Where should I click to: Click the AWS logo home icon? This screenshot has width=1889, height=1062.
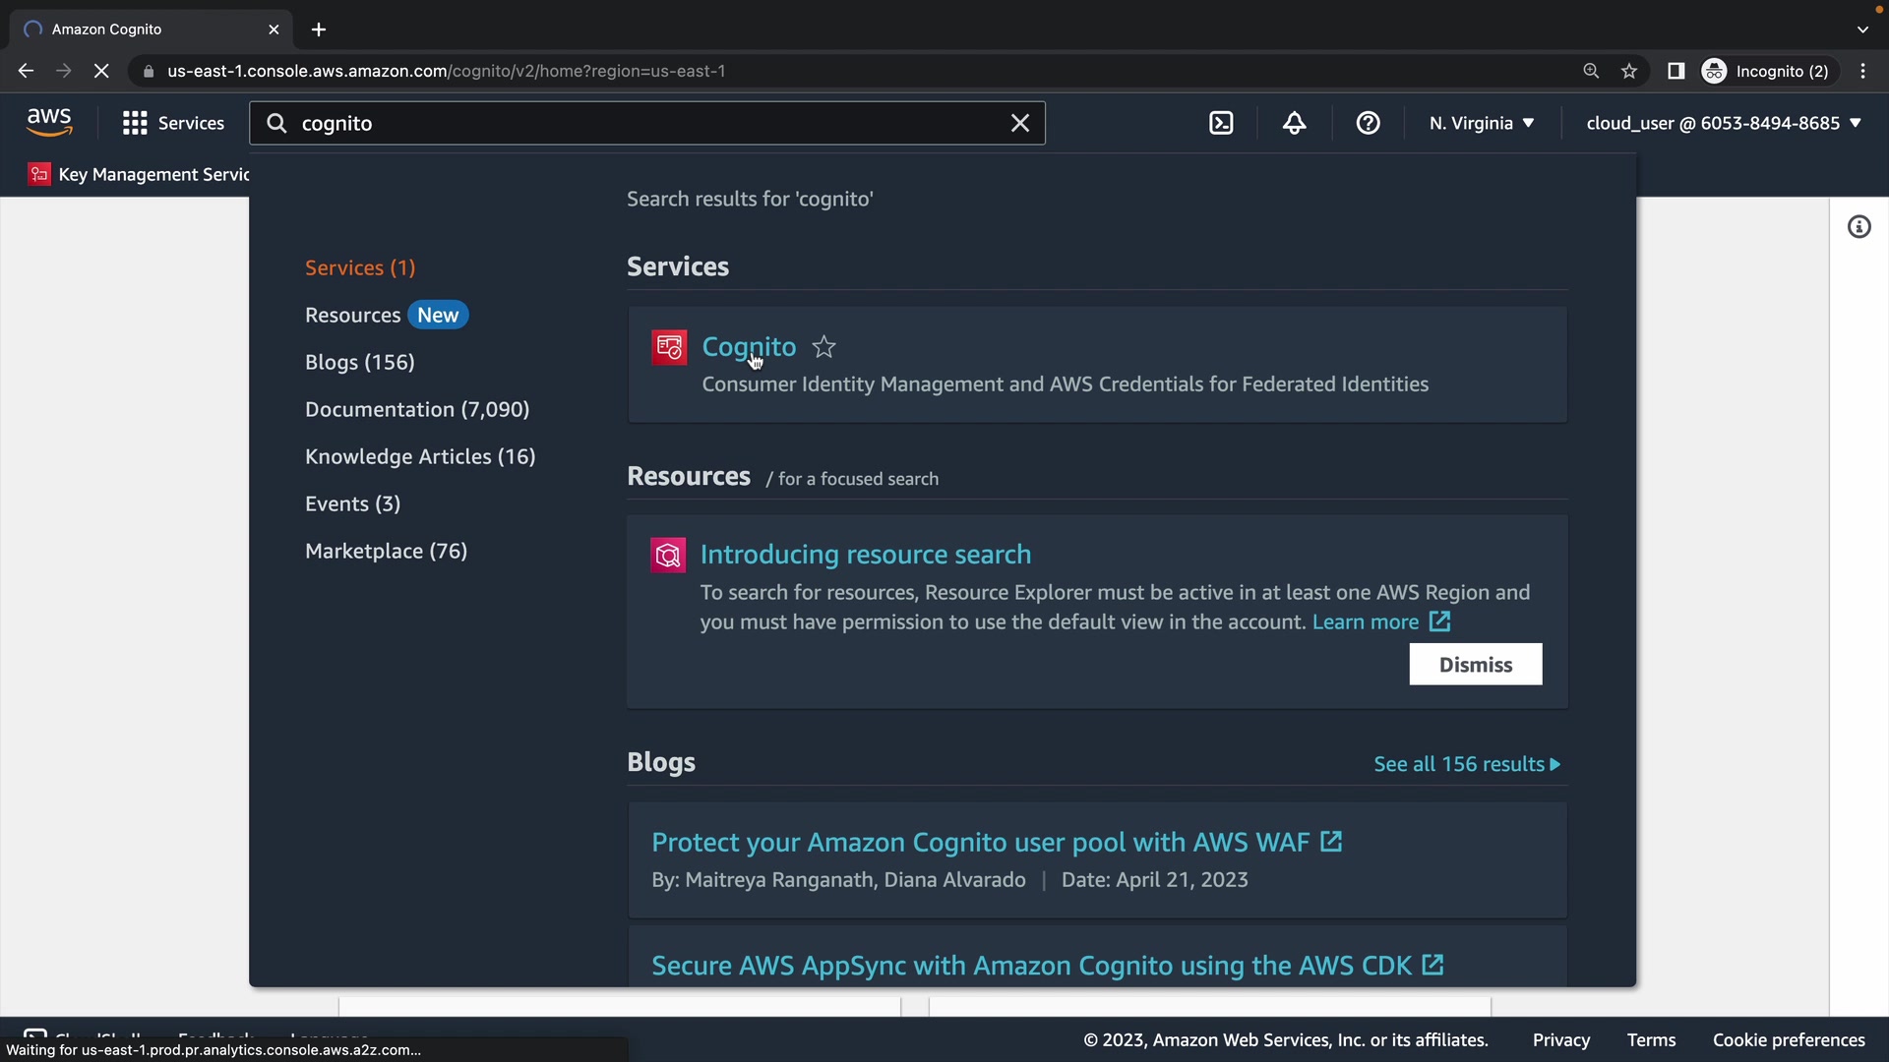coord(49,123)
